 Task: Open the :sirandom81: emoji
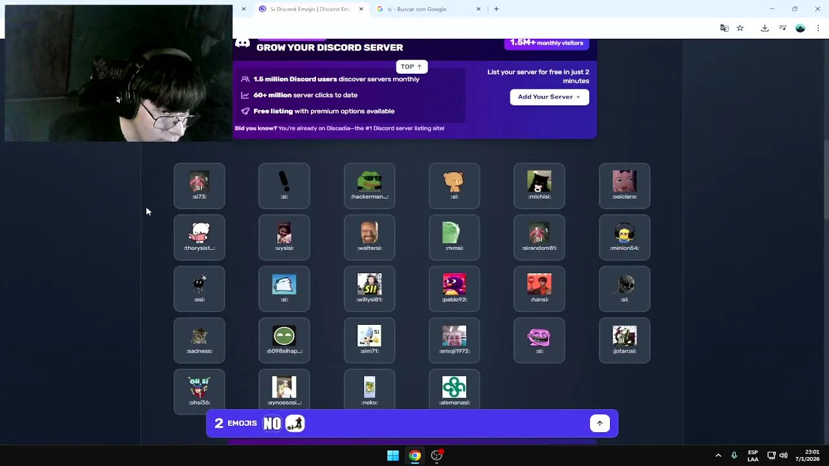pos(539,238)
